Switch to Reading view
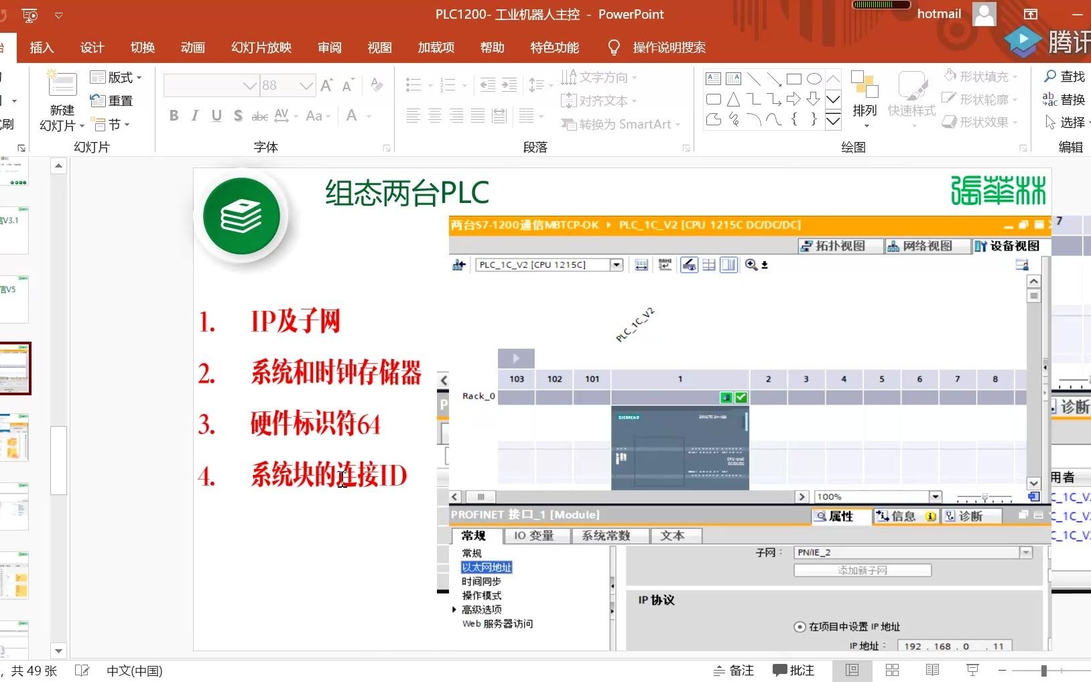Screen dimensions: 1091x682 pyautogui.click(x=932, y=671)
